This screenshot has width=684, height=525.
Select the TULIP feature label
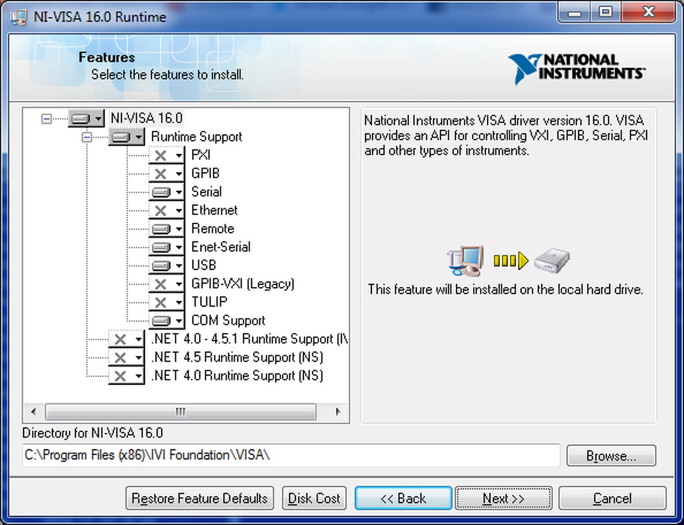pos(209,303)
